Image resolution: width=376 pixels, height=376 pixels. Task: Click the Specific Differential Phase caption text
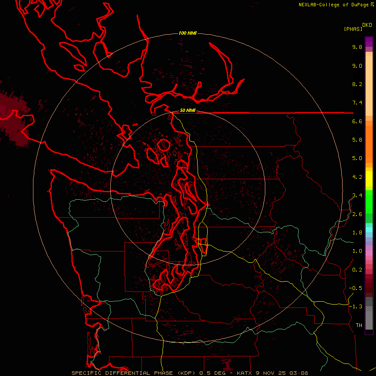(190, 373)
